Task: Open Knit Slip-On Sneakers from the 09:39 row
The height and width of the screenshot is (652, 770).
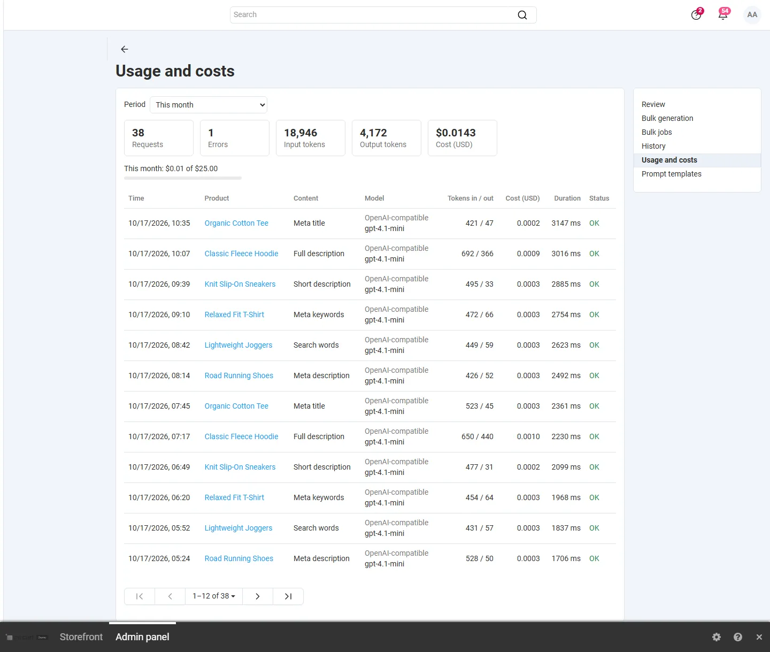Action: (x=240, y=284)
